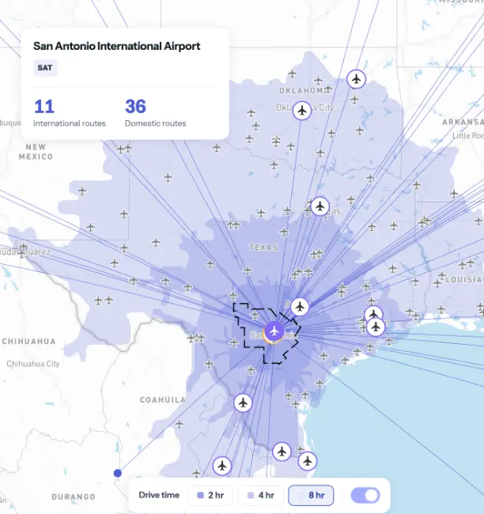
Task: Click the COAHUILA state label
Action: tap(163, 400)
